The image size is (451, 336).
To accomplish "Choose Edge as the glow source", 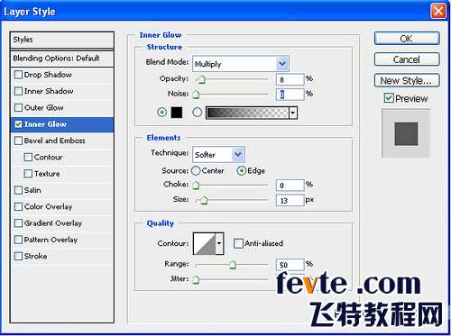I will pos(242,170).
